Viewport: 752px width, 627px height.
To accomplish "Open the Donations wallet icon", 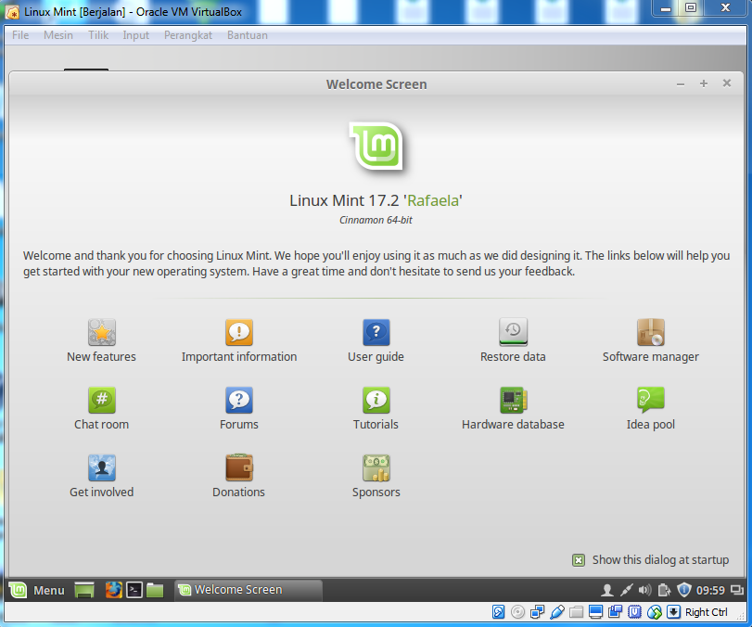I will point(239,467).
